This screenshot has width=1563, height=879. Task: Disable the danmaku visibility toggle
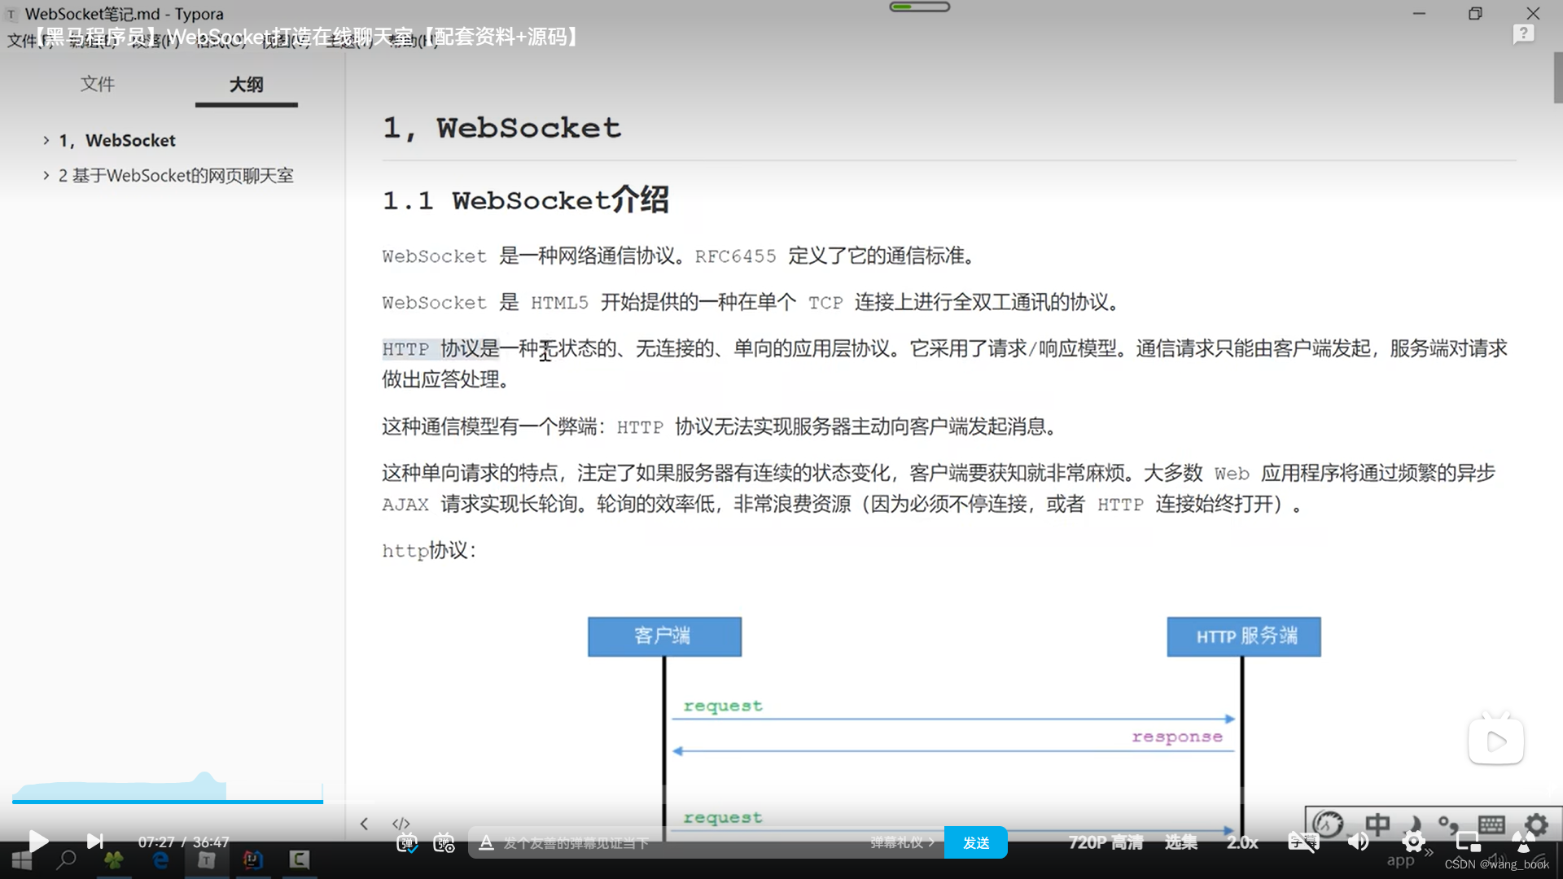408,843
